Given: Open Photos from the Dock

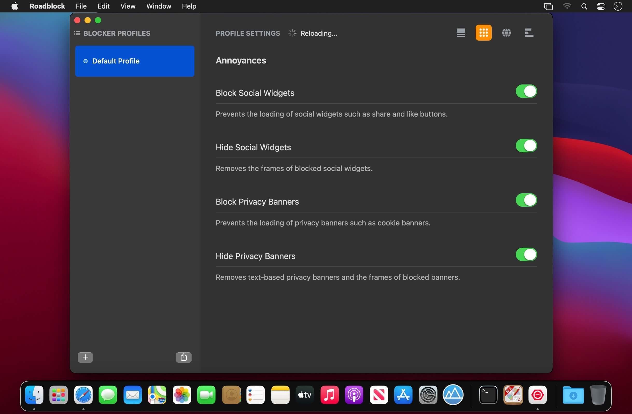Looking at the screenshot, I should pos(182,395).
